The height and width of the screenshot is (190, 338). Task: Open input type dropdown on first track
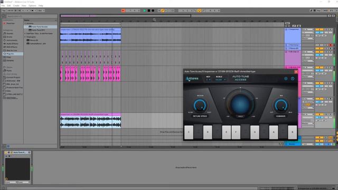[308, 30]
